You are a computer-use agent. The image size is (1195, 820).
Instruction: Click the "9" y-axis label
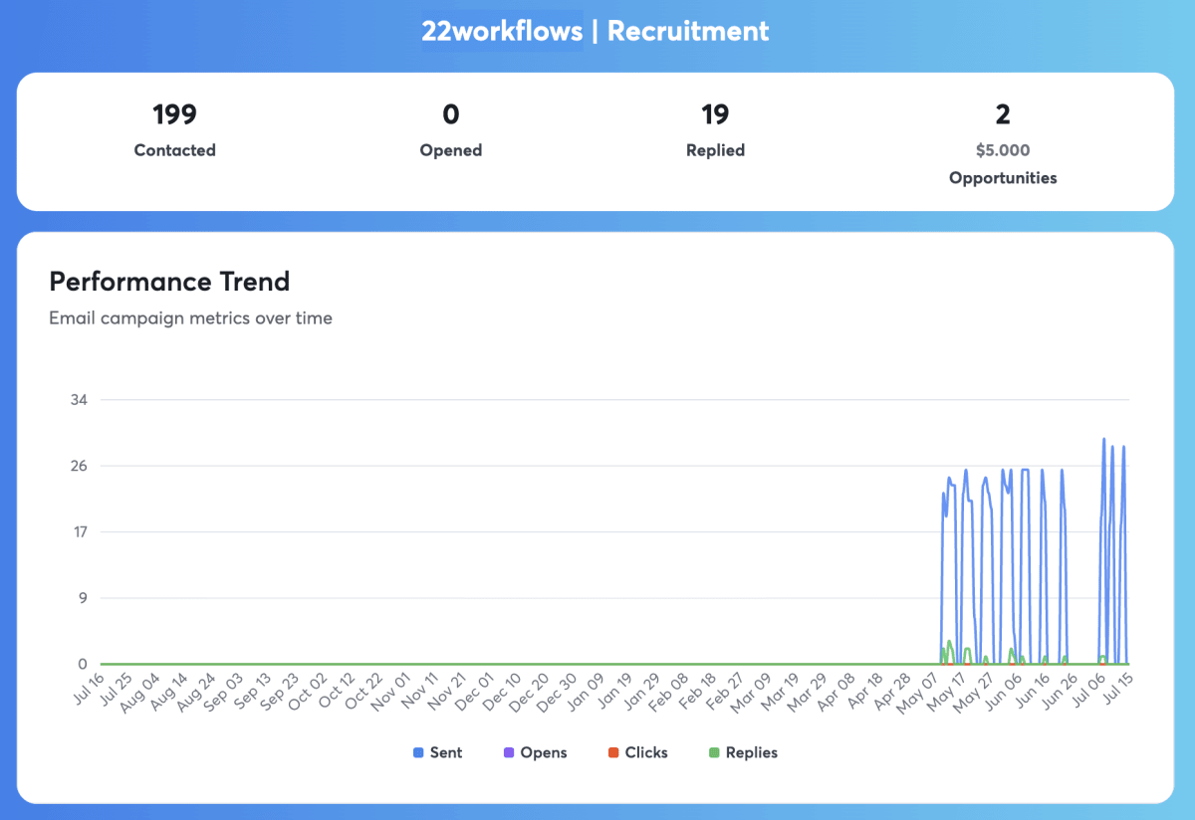(x=84, y=598)
